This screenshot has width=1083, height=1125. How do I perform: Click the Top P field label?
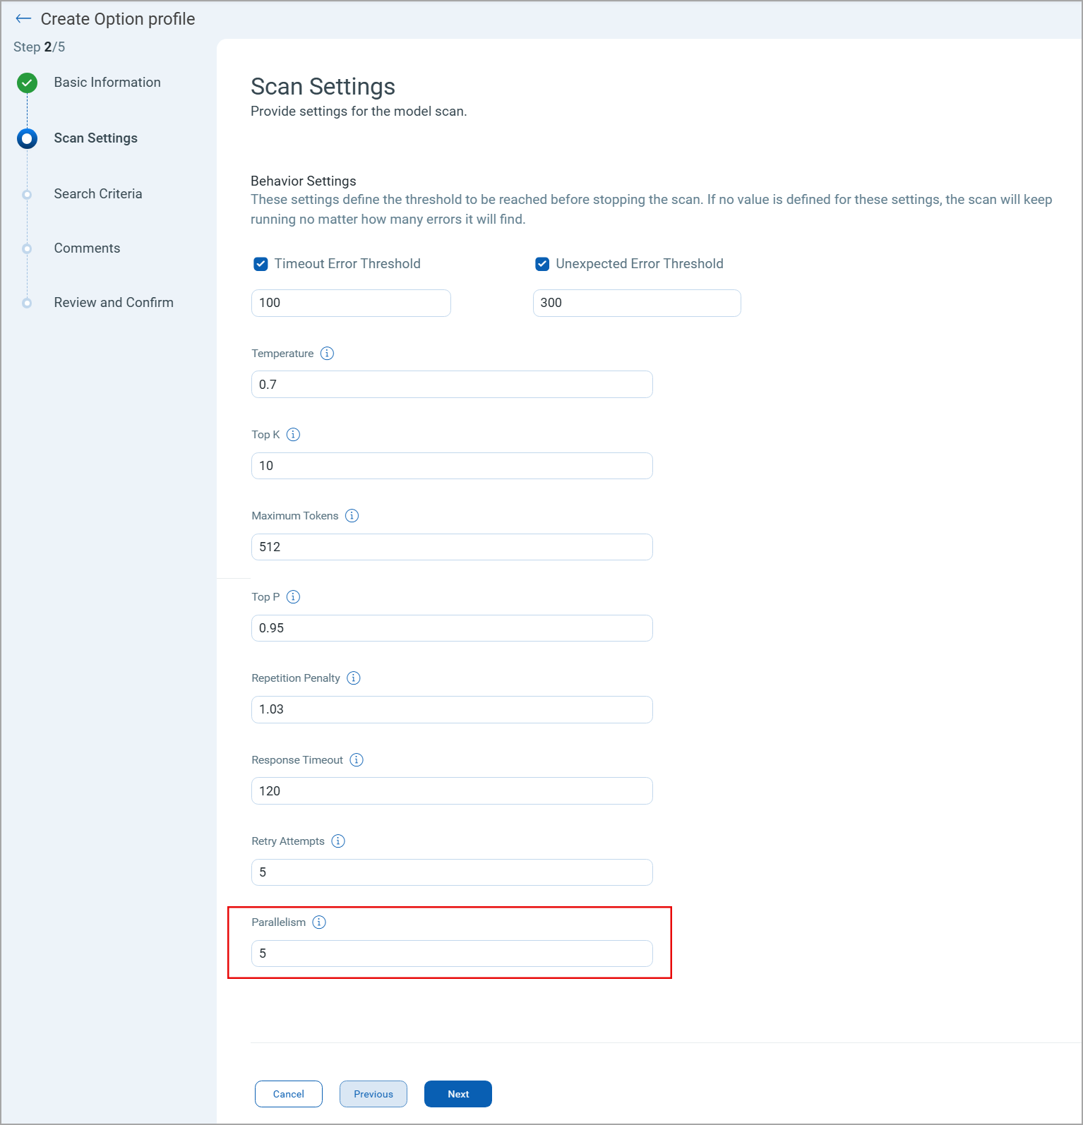coord(265,597)
